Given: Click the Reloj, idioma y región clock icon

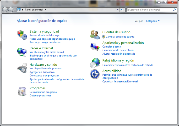Looking at the screenshot, I should point(95,63).
